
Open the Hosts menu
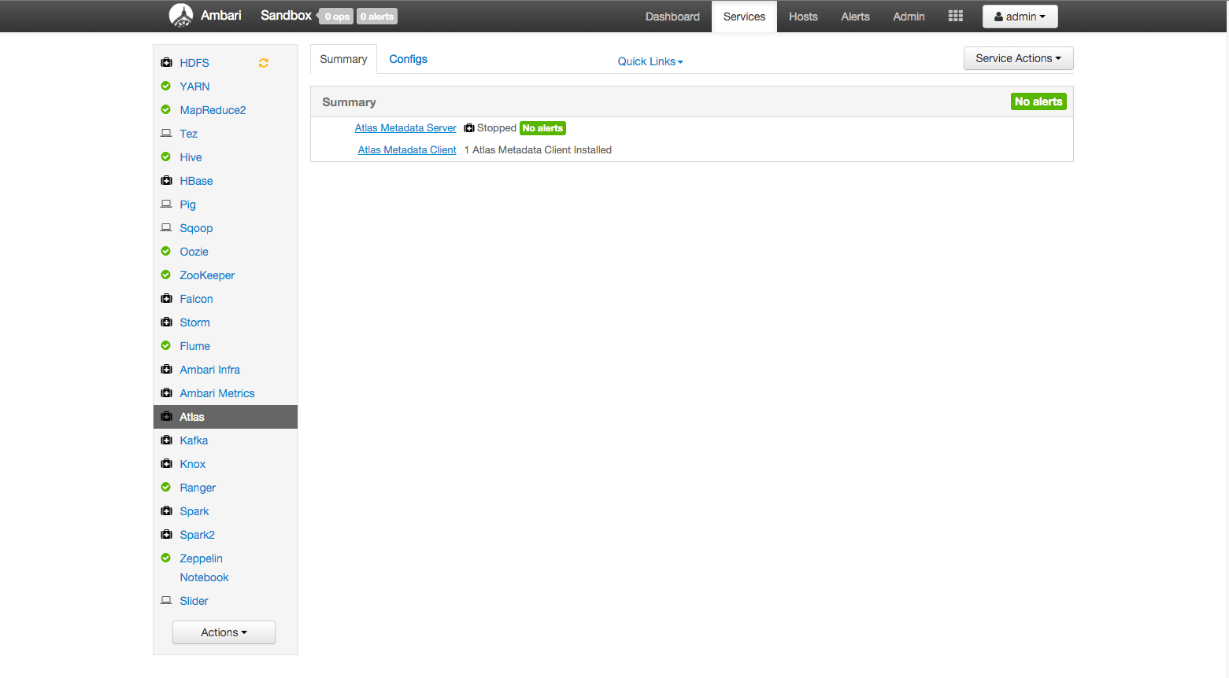pos(803,17)
